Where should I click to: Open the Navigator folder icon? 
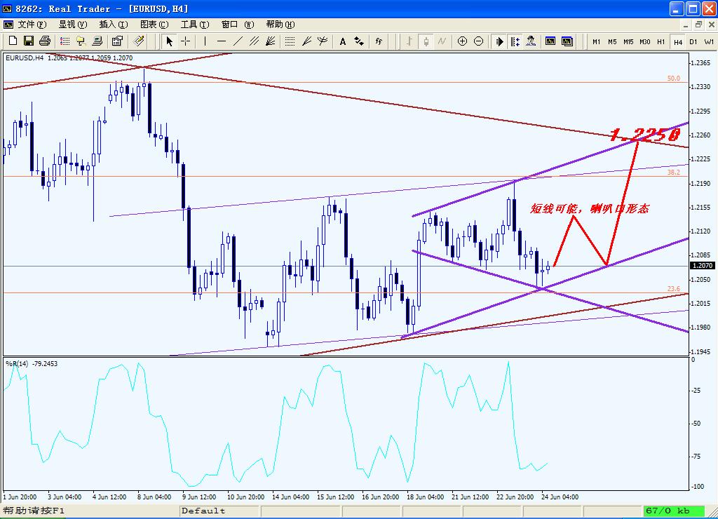click(x=81, y=41)
